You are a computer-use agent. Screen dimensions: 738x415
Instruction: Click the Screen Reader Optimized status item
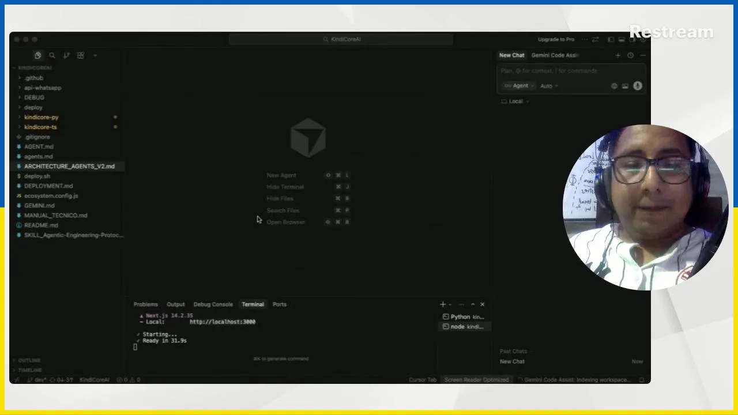tap(477, 380)
